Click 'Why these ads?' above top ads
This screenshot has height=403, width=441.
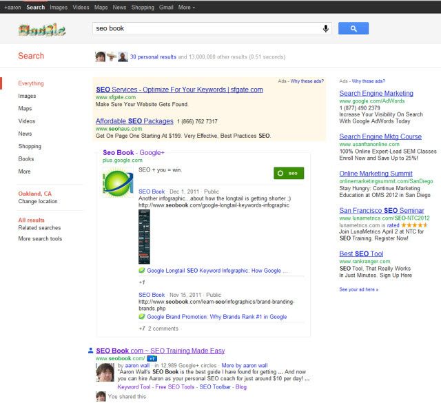click(307, 81)
